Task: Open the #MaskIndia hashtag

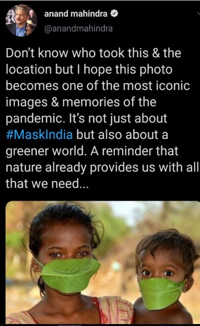Action: [39, 134]
